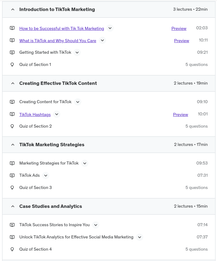
Task: Open the Quiz of Section 2 item
Action: [35, 126]
